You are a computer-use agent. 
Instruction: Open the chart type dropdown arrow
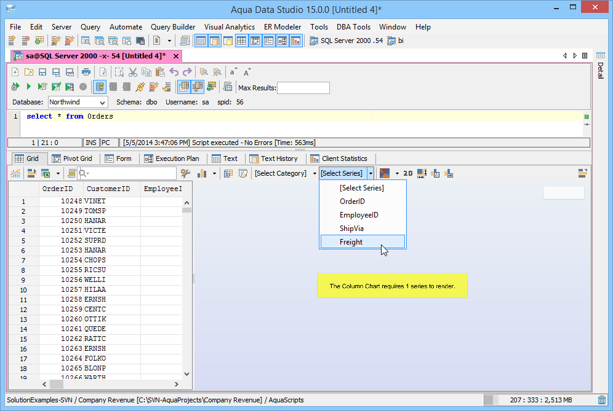[214, 173]
